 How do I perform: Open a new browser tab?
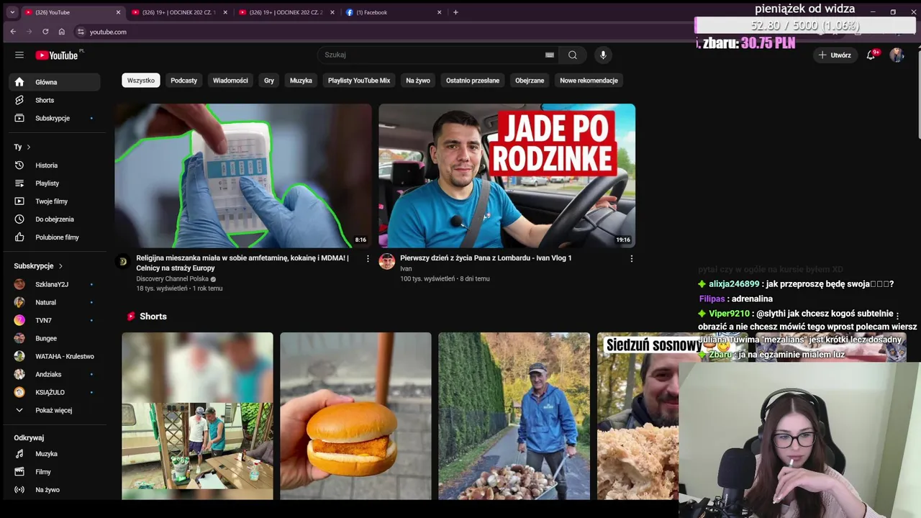click(x=455, y=12)
